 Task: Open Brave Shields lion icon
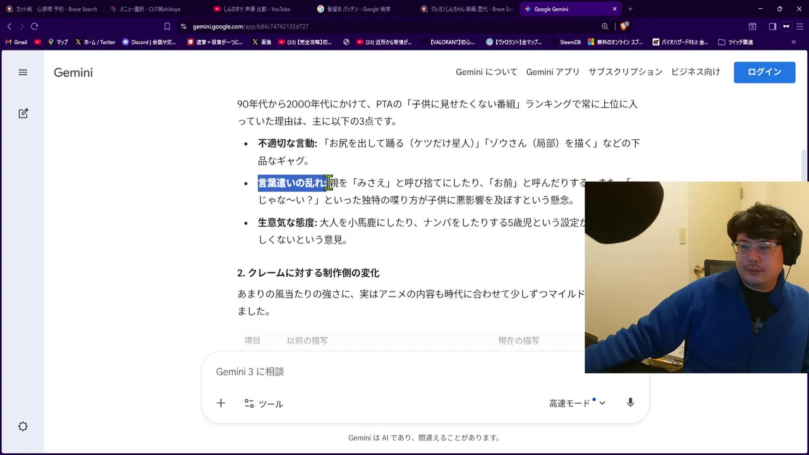coord(624,27)
